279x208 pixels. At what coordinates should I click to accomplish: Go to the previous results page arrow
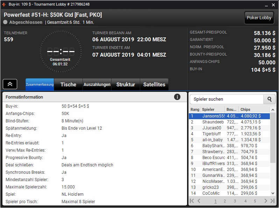point(199,201)
